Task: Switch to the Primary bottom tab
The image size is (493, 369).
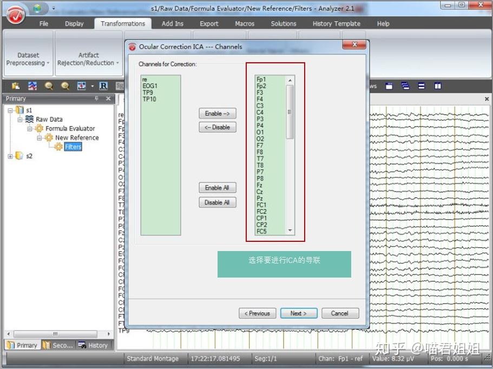Action: (22, 345)
